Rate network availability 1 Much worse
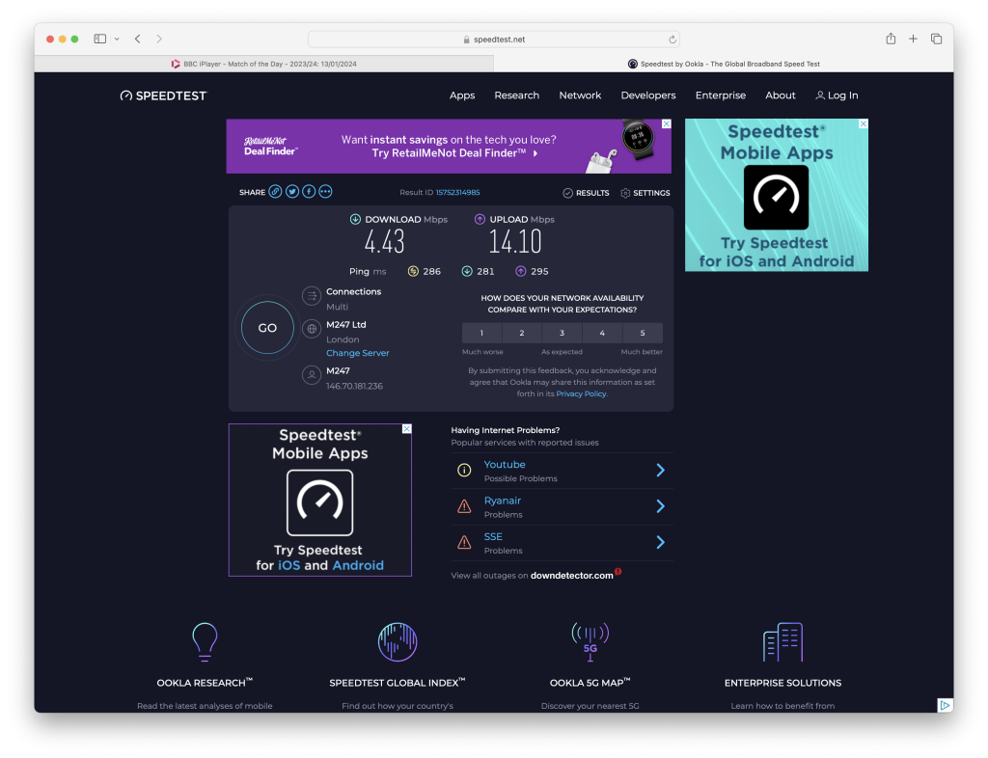Image resolution: width=988 pixels, height=758 pixels. [481, 333]
